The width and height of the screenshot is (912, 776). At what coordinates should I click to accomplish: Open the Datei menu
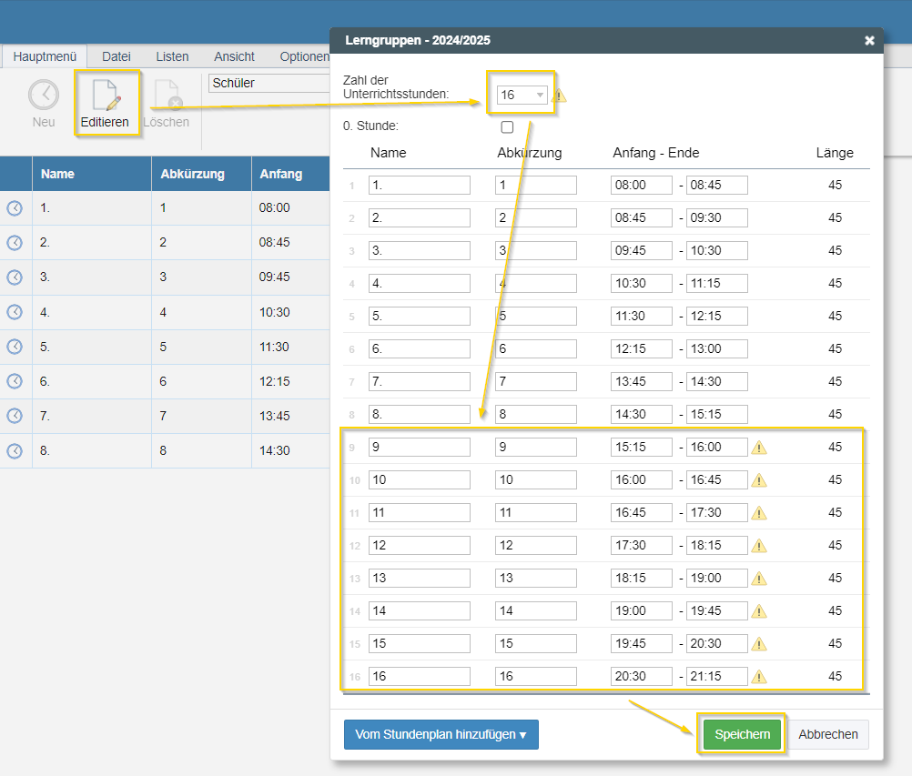117,56
